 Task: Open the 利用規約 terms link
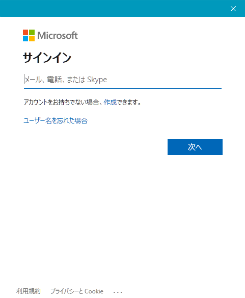click(29, 291)
